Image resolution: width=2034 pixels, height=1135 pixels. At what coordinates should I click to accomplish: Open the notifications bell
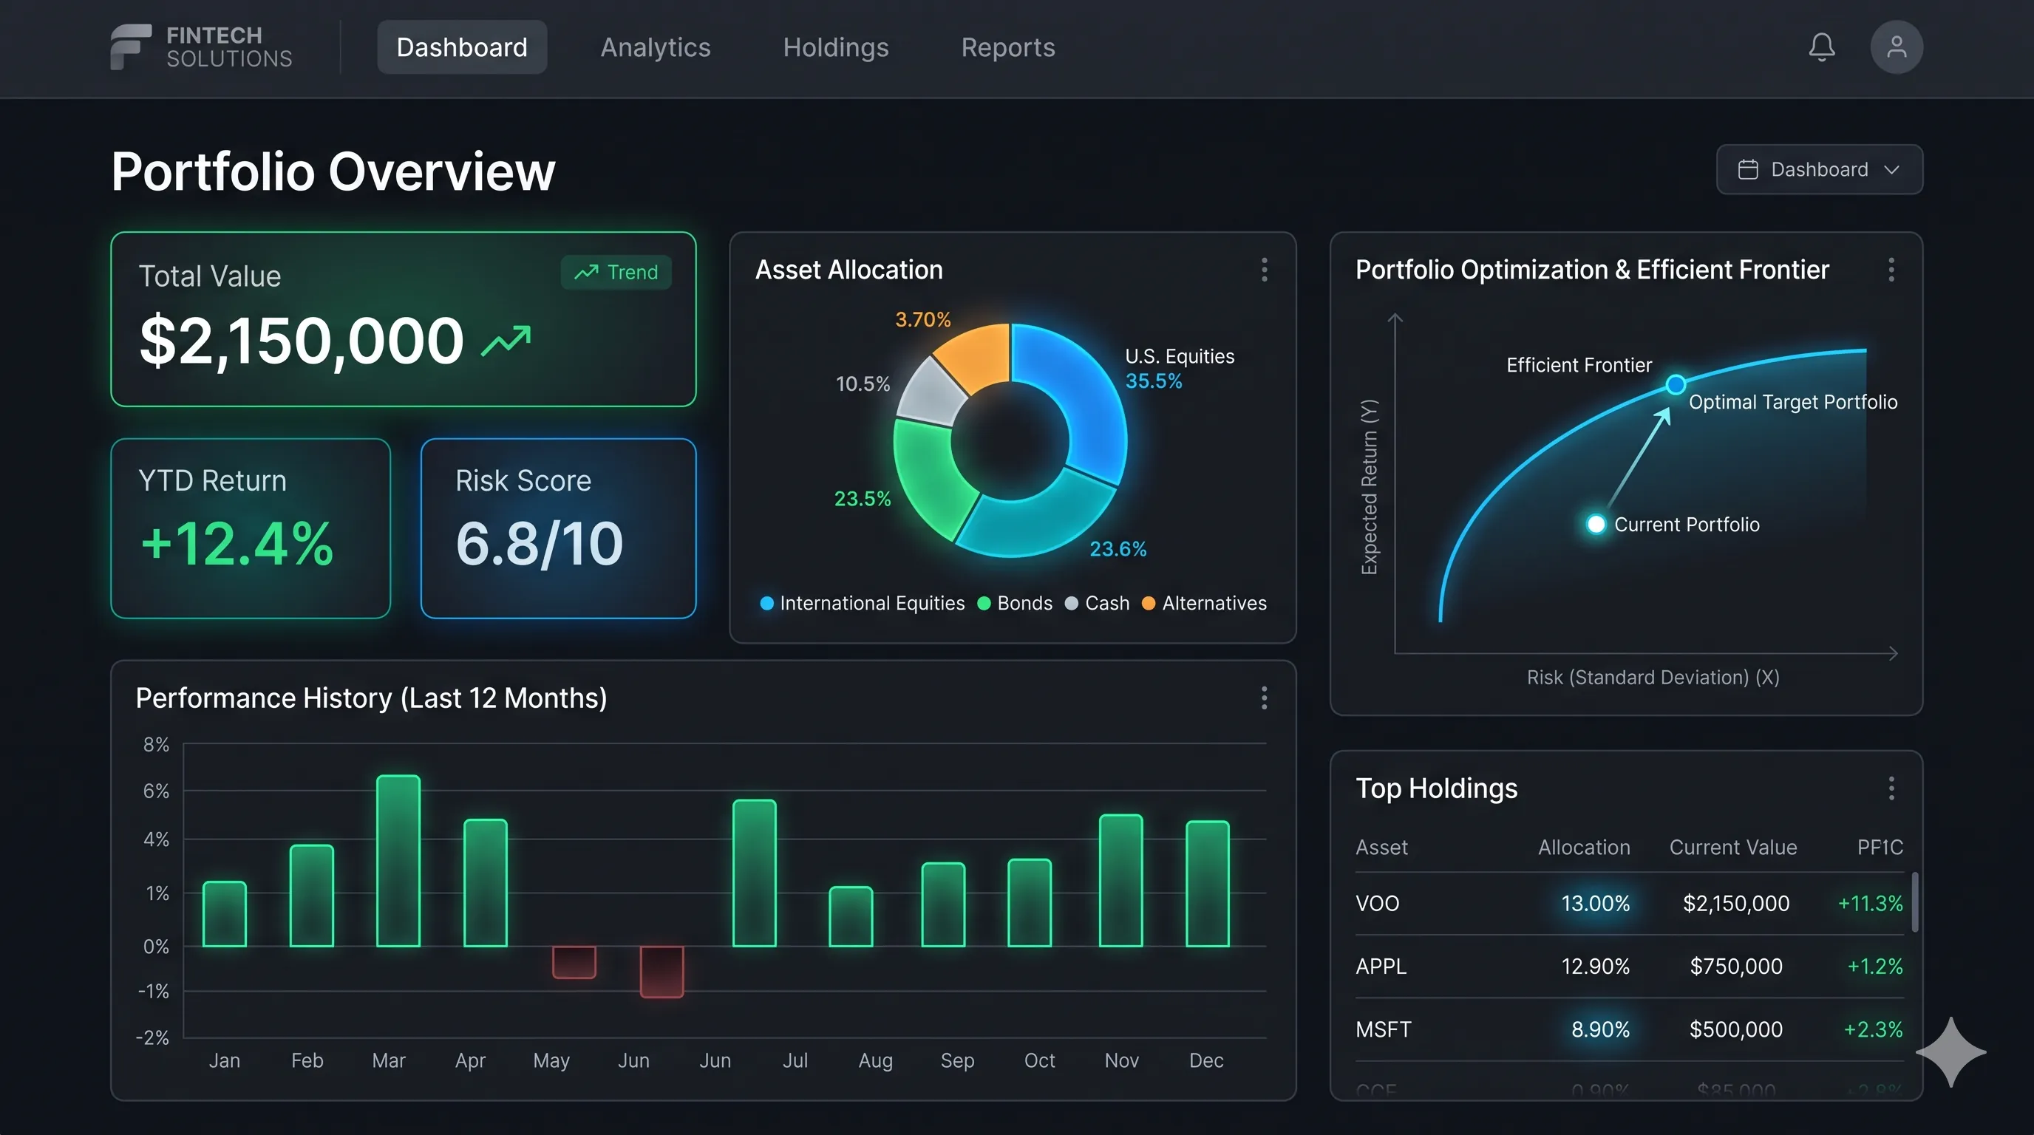pos(1822,47)
